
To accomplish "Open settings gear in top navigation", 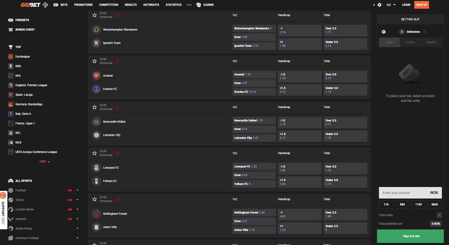I will [x=379, y=5].
